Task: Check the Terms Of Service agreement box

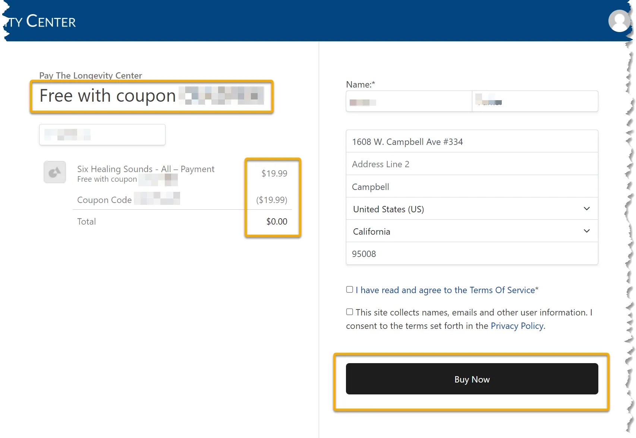Action: click(349, 289)
